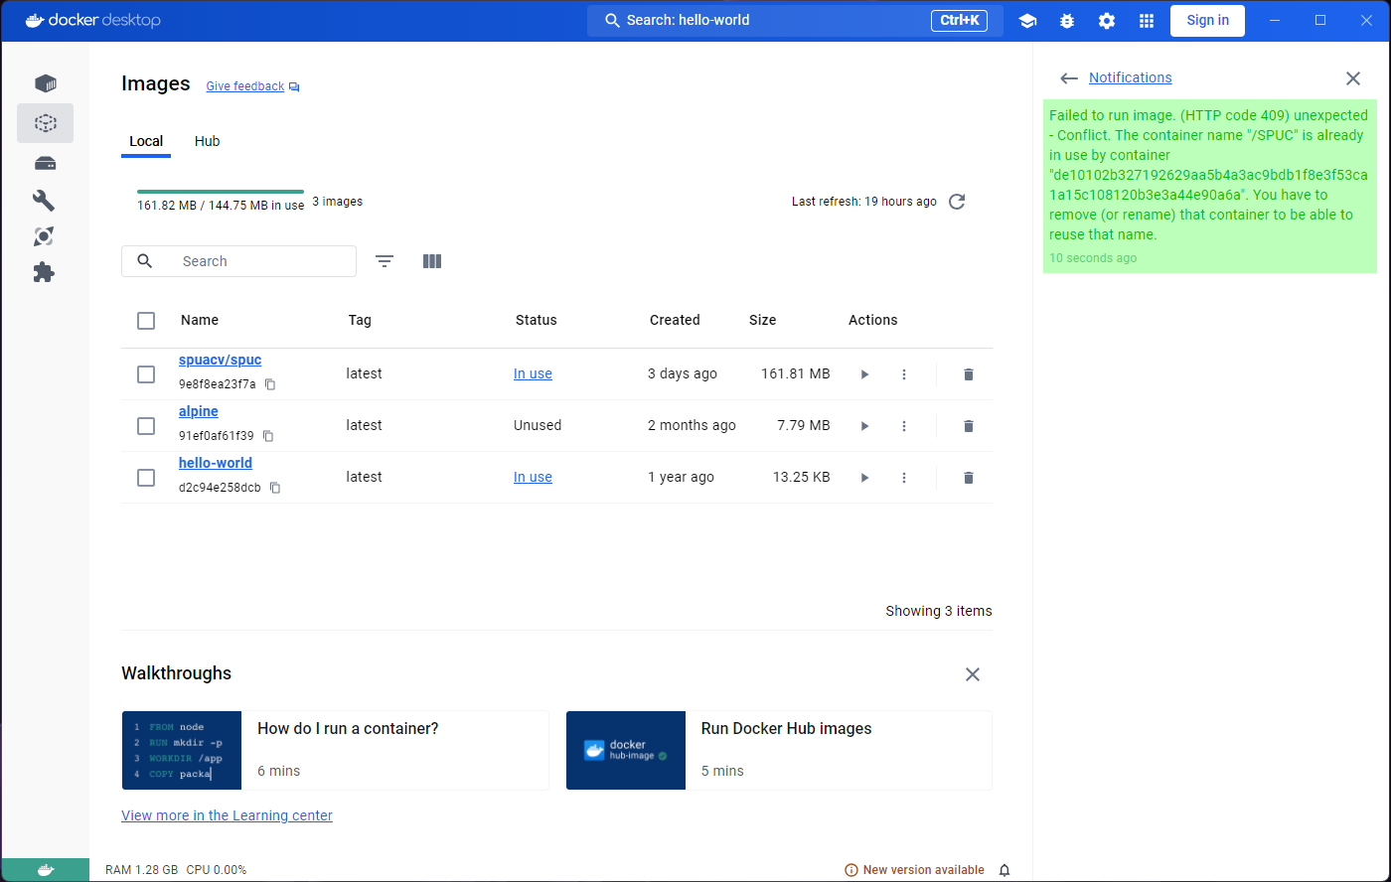This screenshot has height=882, width=1391.
Task: Sort by the Status column header
Action: click(536, 320)
